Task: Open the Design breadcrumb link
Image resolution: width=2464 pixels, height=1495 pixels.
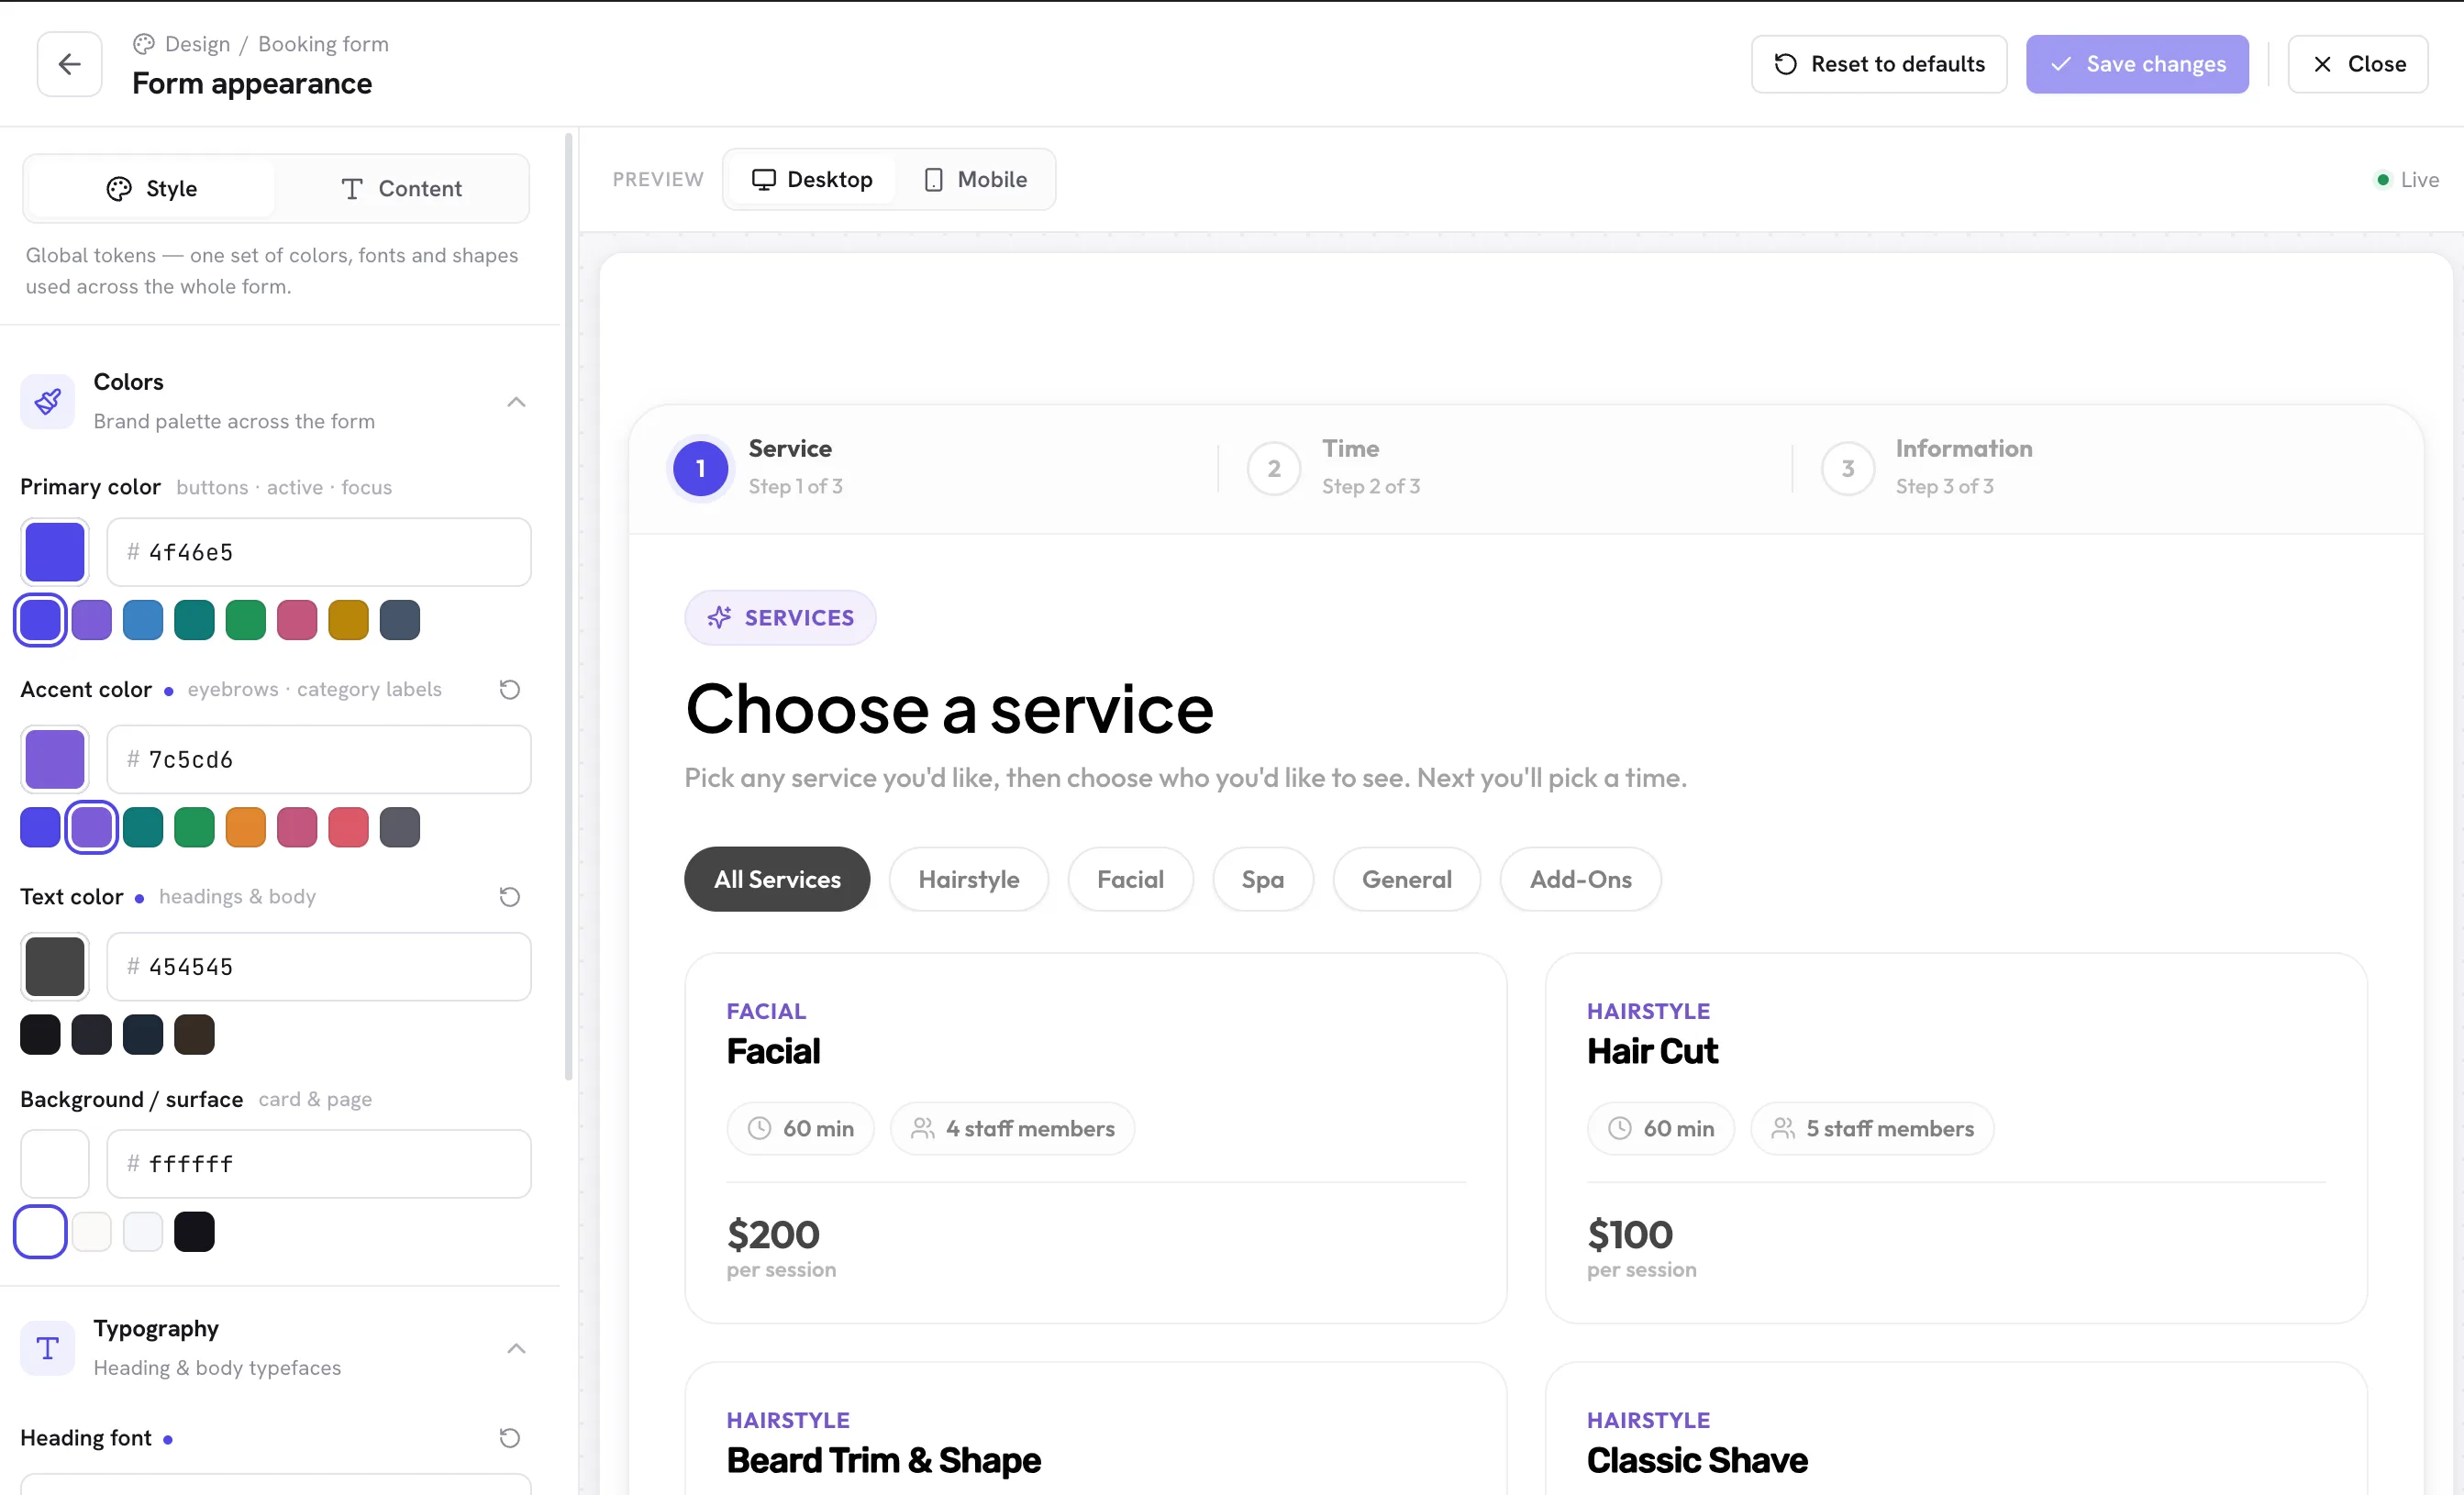Action: (197, 44)
